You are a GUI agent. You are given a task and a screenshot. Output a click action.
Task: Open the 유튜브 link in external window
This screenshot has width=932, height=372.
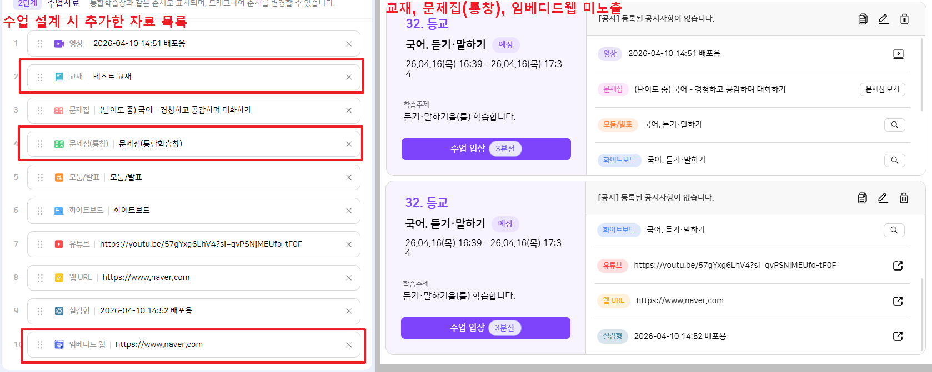[898, 266]
